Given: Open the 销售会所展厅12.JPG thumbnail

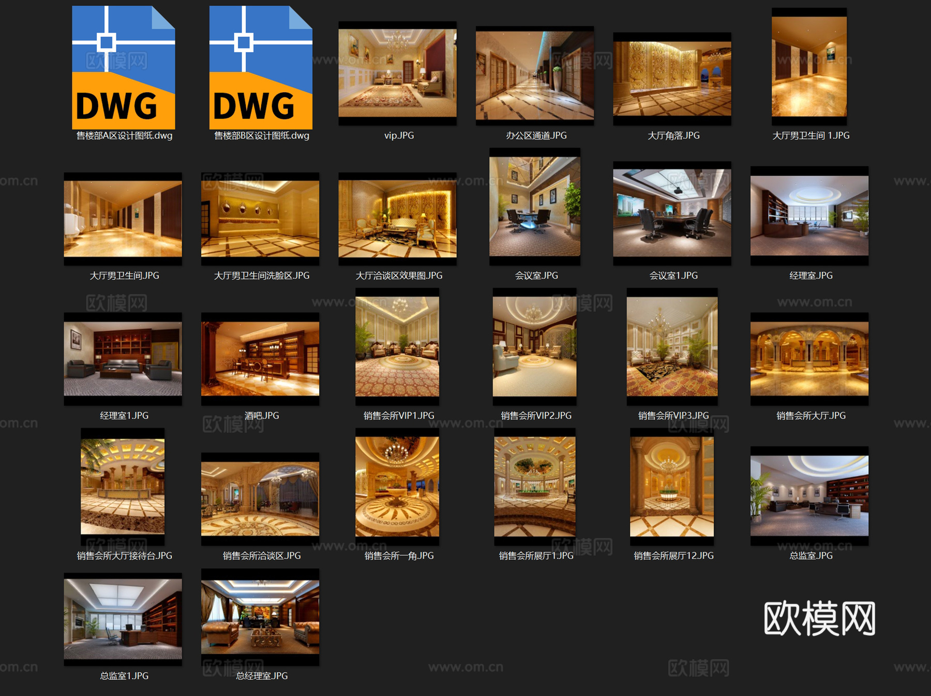Looking at the screenshot, I should click(672, 487).
